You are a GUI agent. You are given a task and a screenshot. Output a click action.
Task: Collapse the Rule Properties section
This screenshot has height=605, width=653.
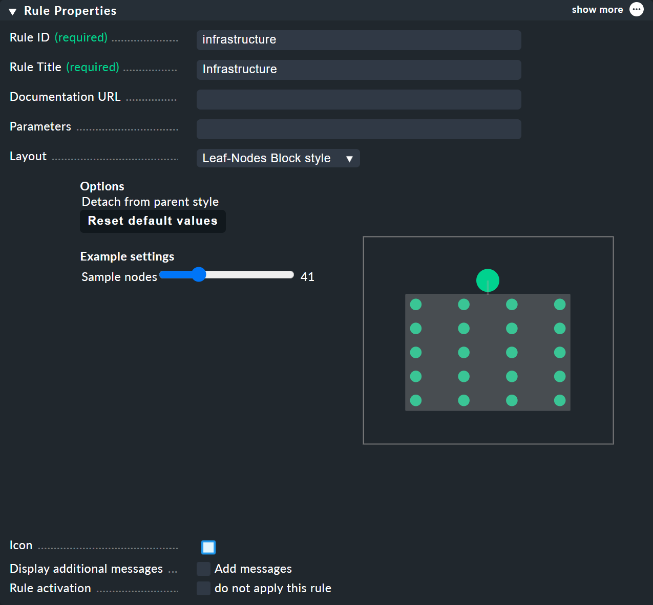tap(12, 10)
